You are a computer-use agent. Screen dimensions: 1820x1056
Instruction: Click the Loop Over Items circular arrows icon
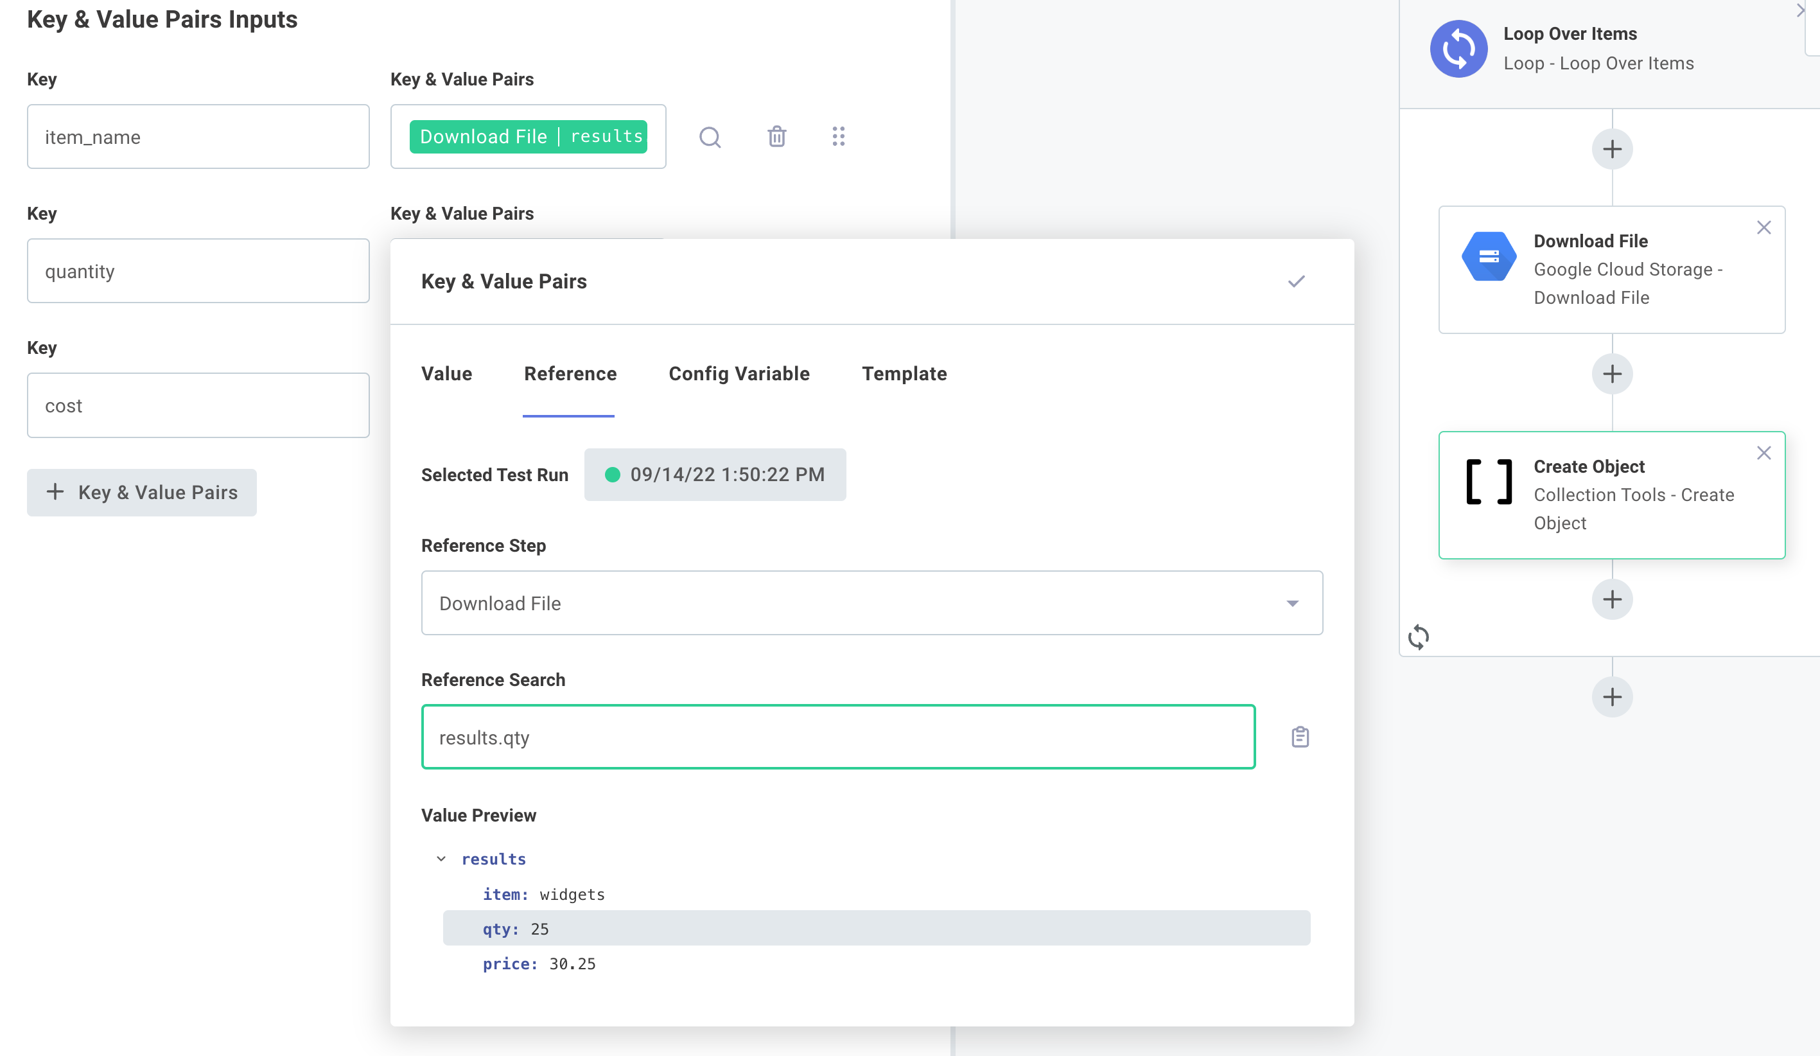coord(1459,48)
